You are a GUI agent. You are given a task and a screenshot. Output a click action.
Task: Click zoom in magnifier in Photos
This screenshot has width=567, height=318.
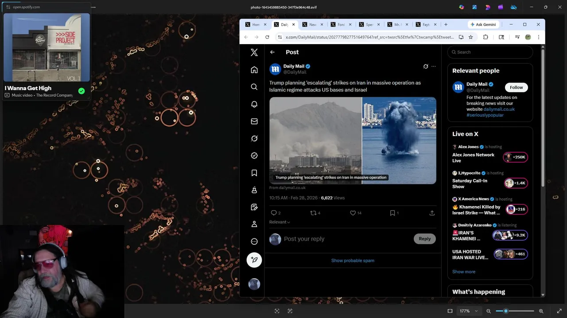pos(541,311)
